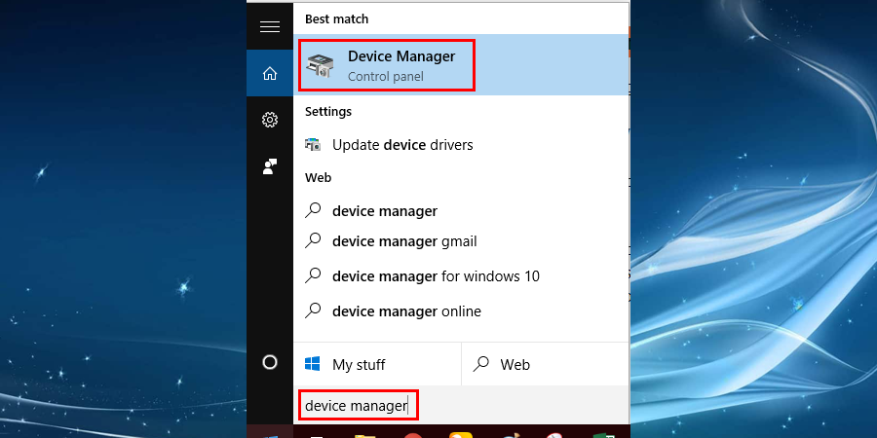Click the Windows logo in My stuff
Viewport: 877px width, 438px height.
point(312,364)
